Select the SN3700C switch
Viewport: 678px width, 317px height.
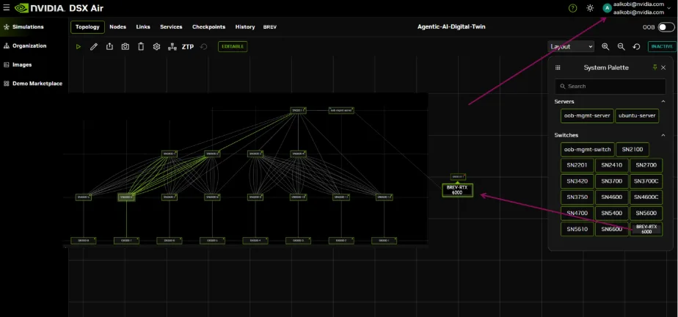click(x=646, y=181)
